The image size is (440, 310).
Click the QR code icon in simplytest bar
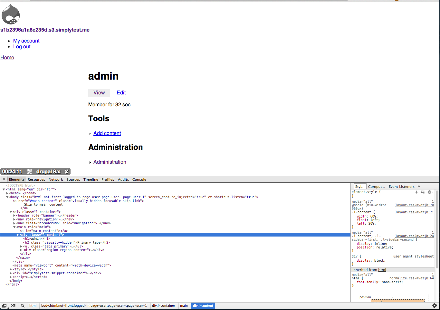[x=29, y=171]
